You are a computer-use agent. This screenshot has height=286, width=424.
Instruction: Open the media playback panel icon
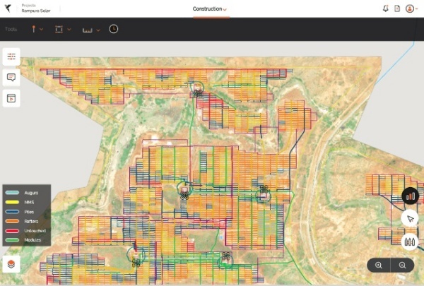(11, 98)
